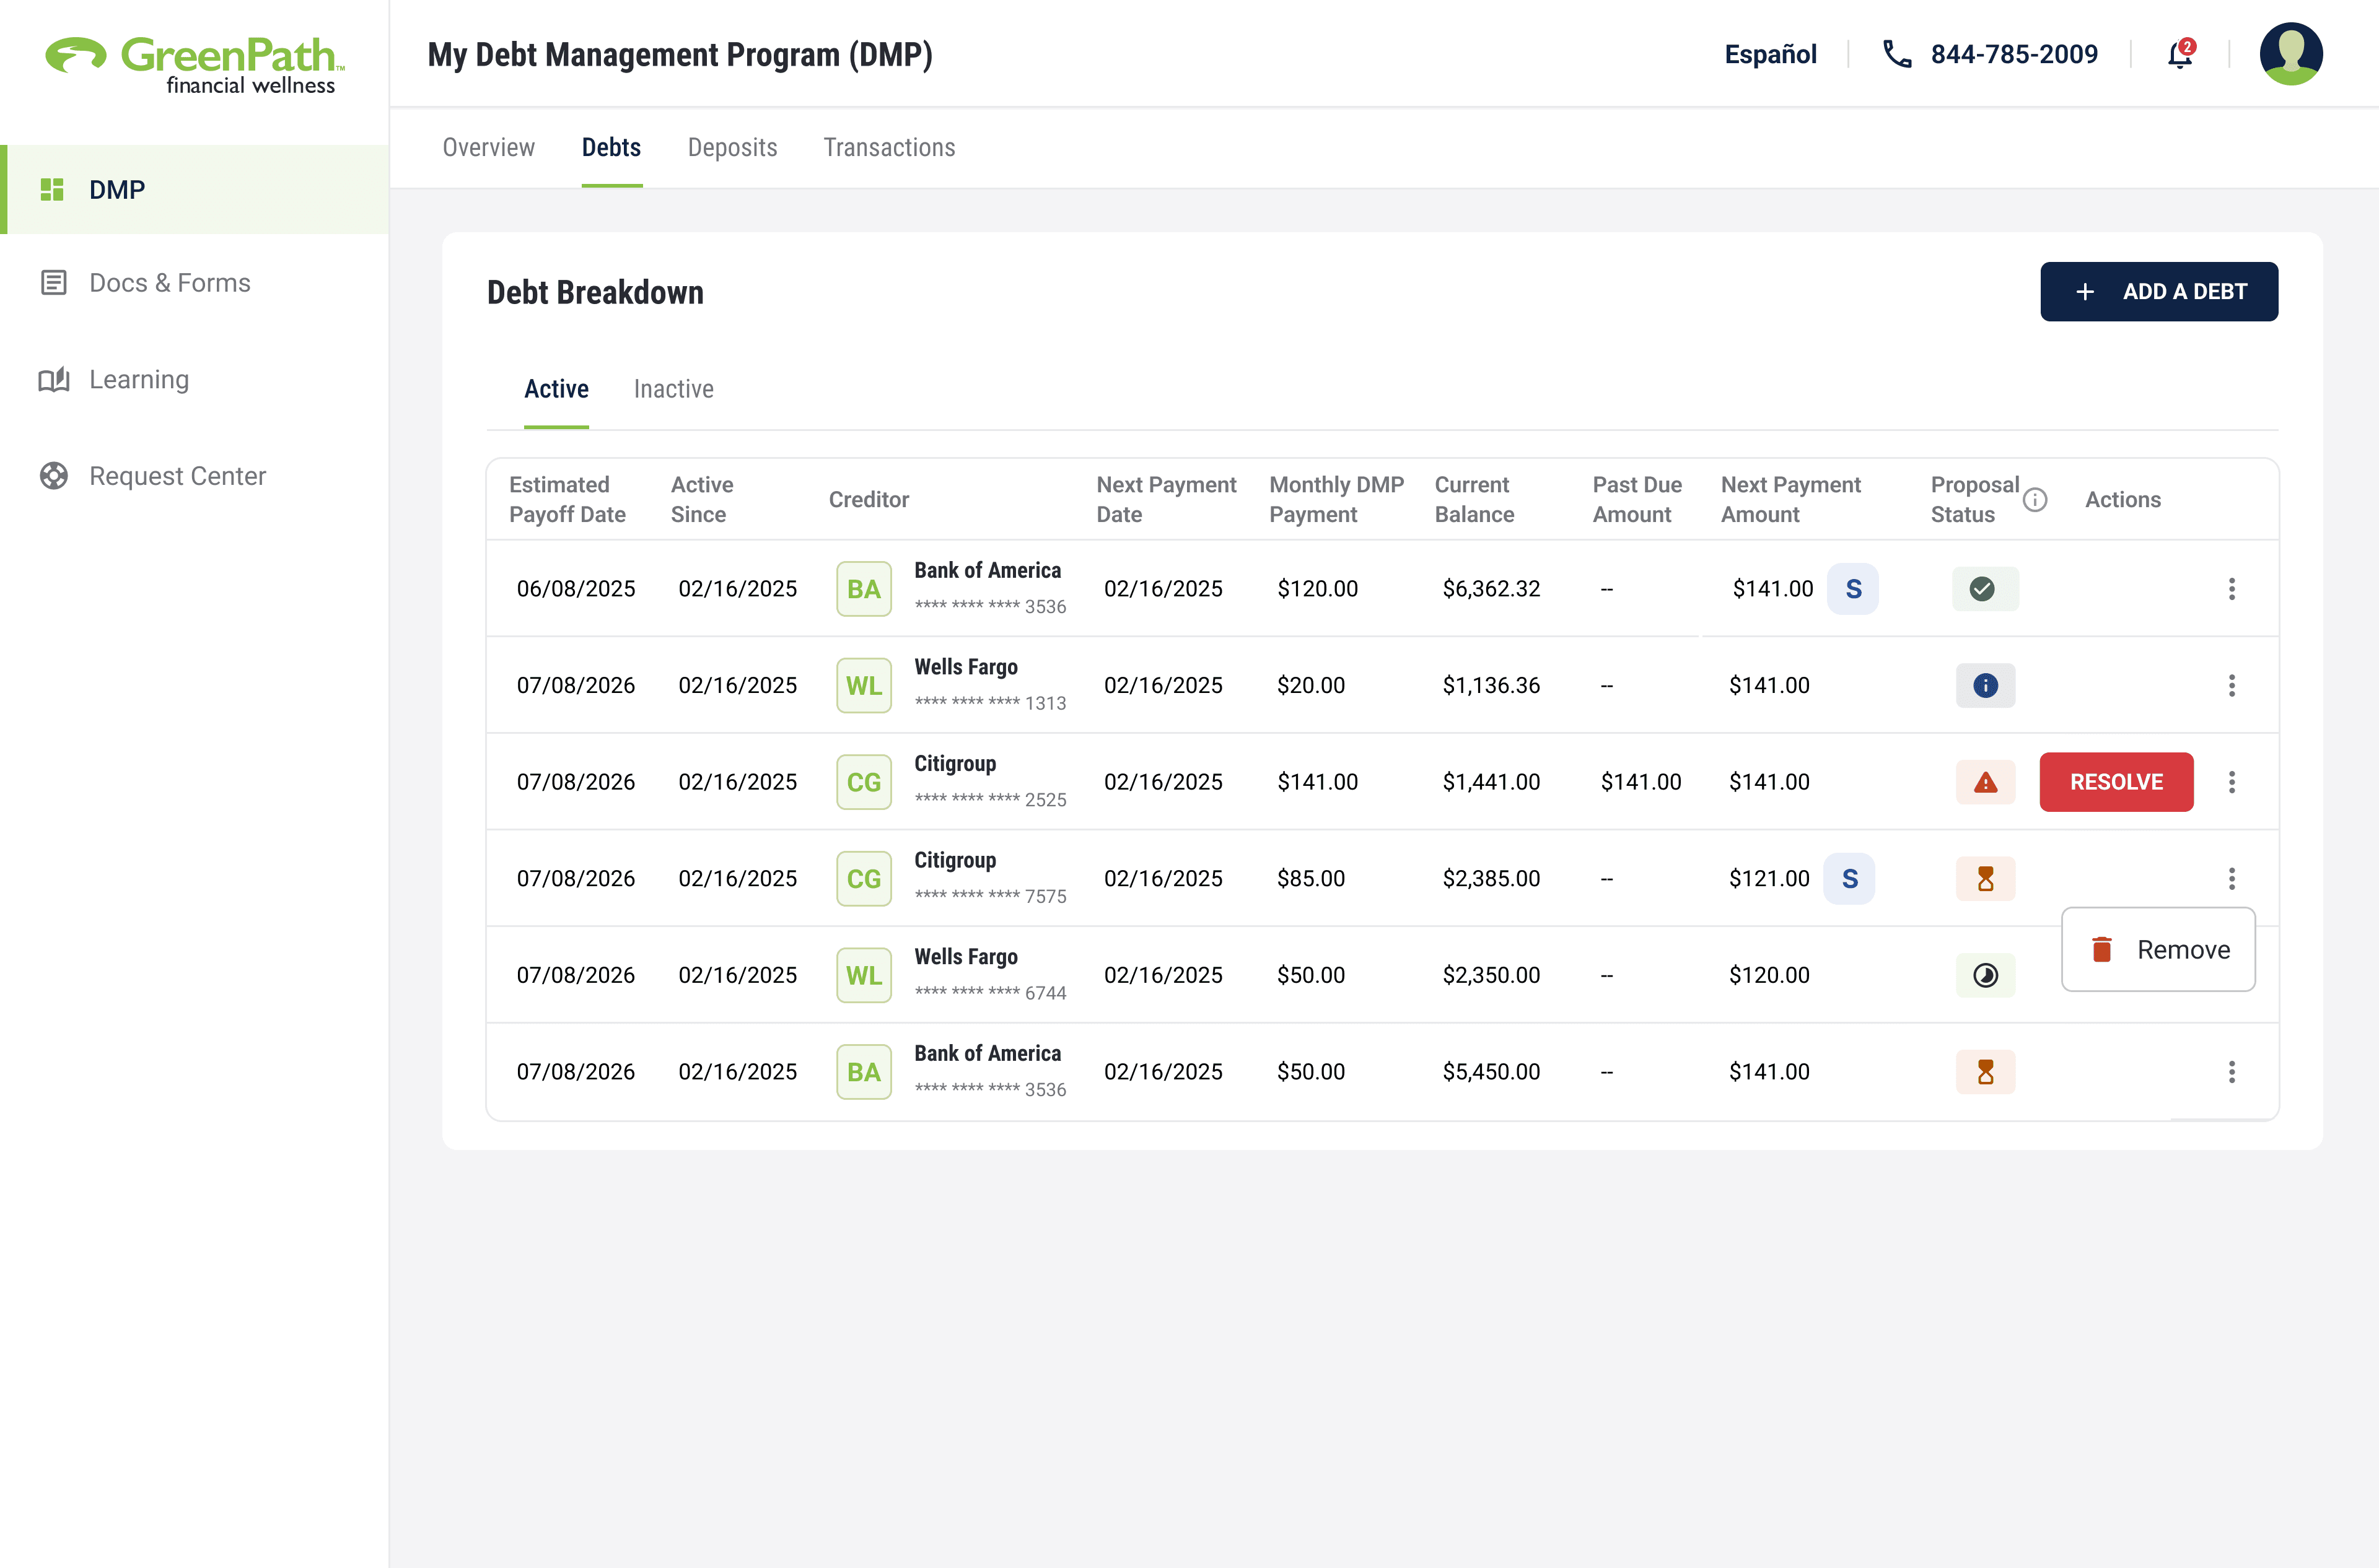Click blue info status icon for Wells Fargo 1313

pos(1985,686)
